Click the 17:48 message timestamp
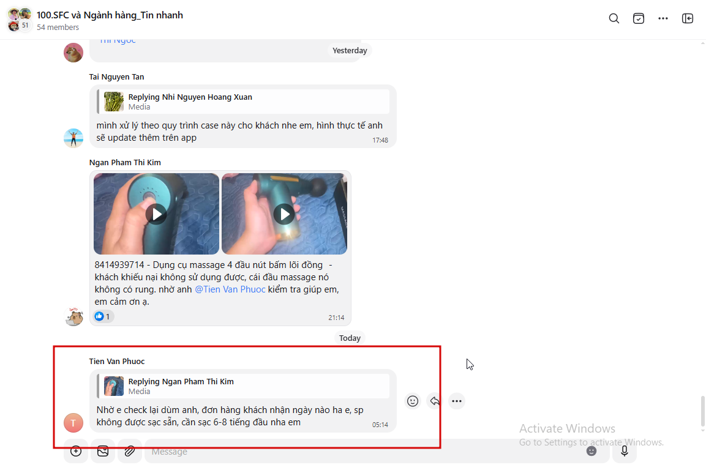This screenshot has width=706, height=473. 380,140
